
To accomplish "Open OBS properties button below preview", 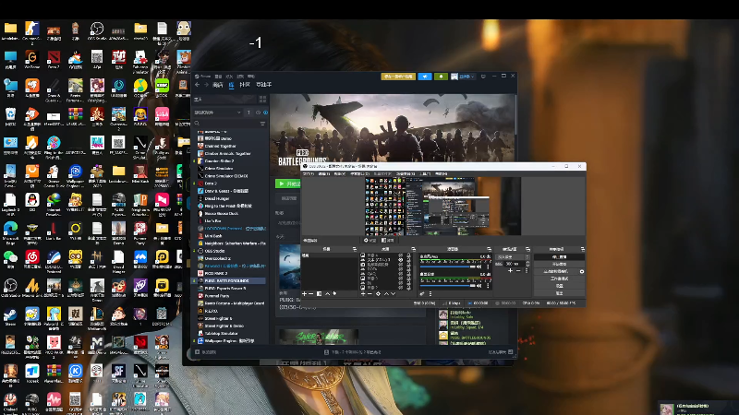I will pyautogui.click(x=370, y=240).
